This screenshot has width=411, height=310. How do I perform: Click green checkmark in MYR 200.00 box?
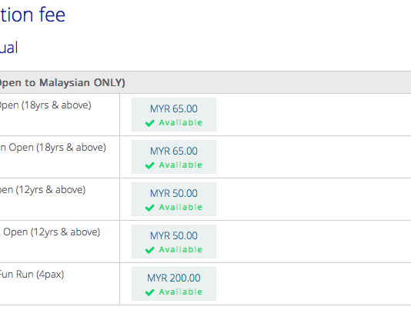coord(149,292)
